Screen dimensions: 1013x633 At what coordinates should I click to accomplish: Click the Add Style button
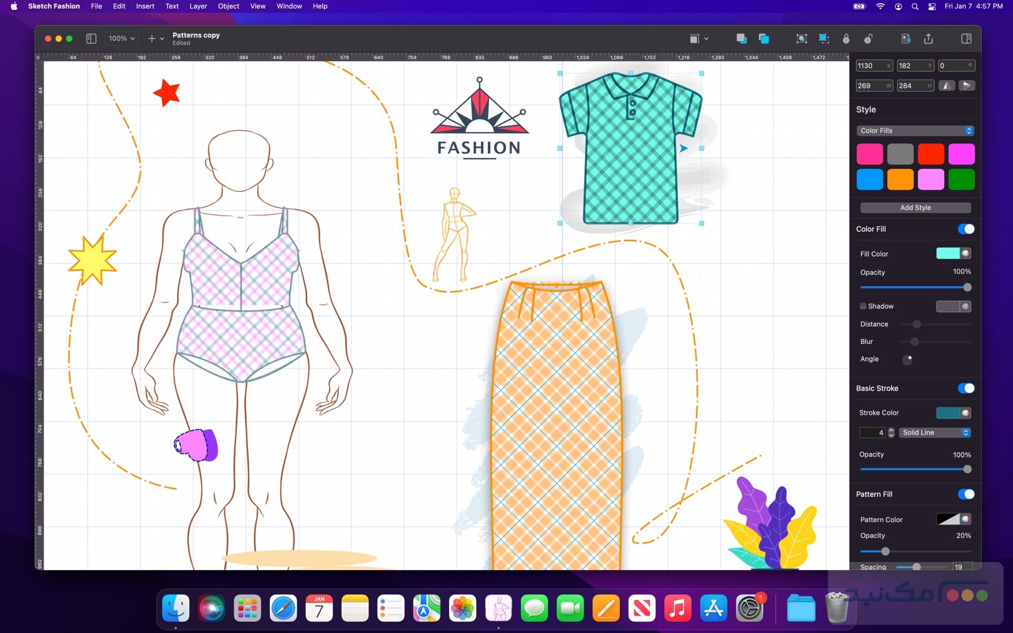(x=915, y=207)
